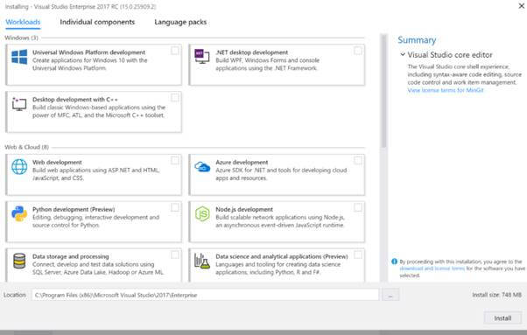Close the installer window
The height and width of the screenshot is (335, 527).
point(521,6)
